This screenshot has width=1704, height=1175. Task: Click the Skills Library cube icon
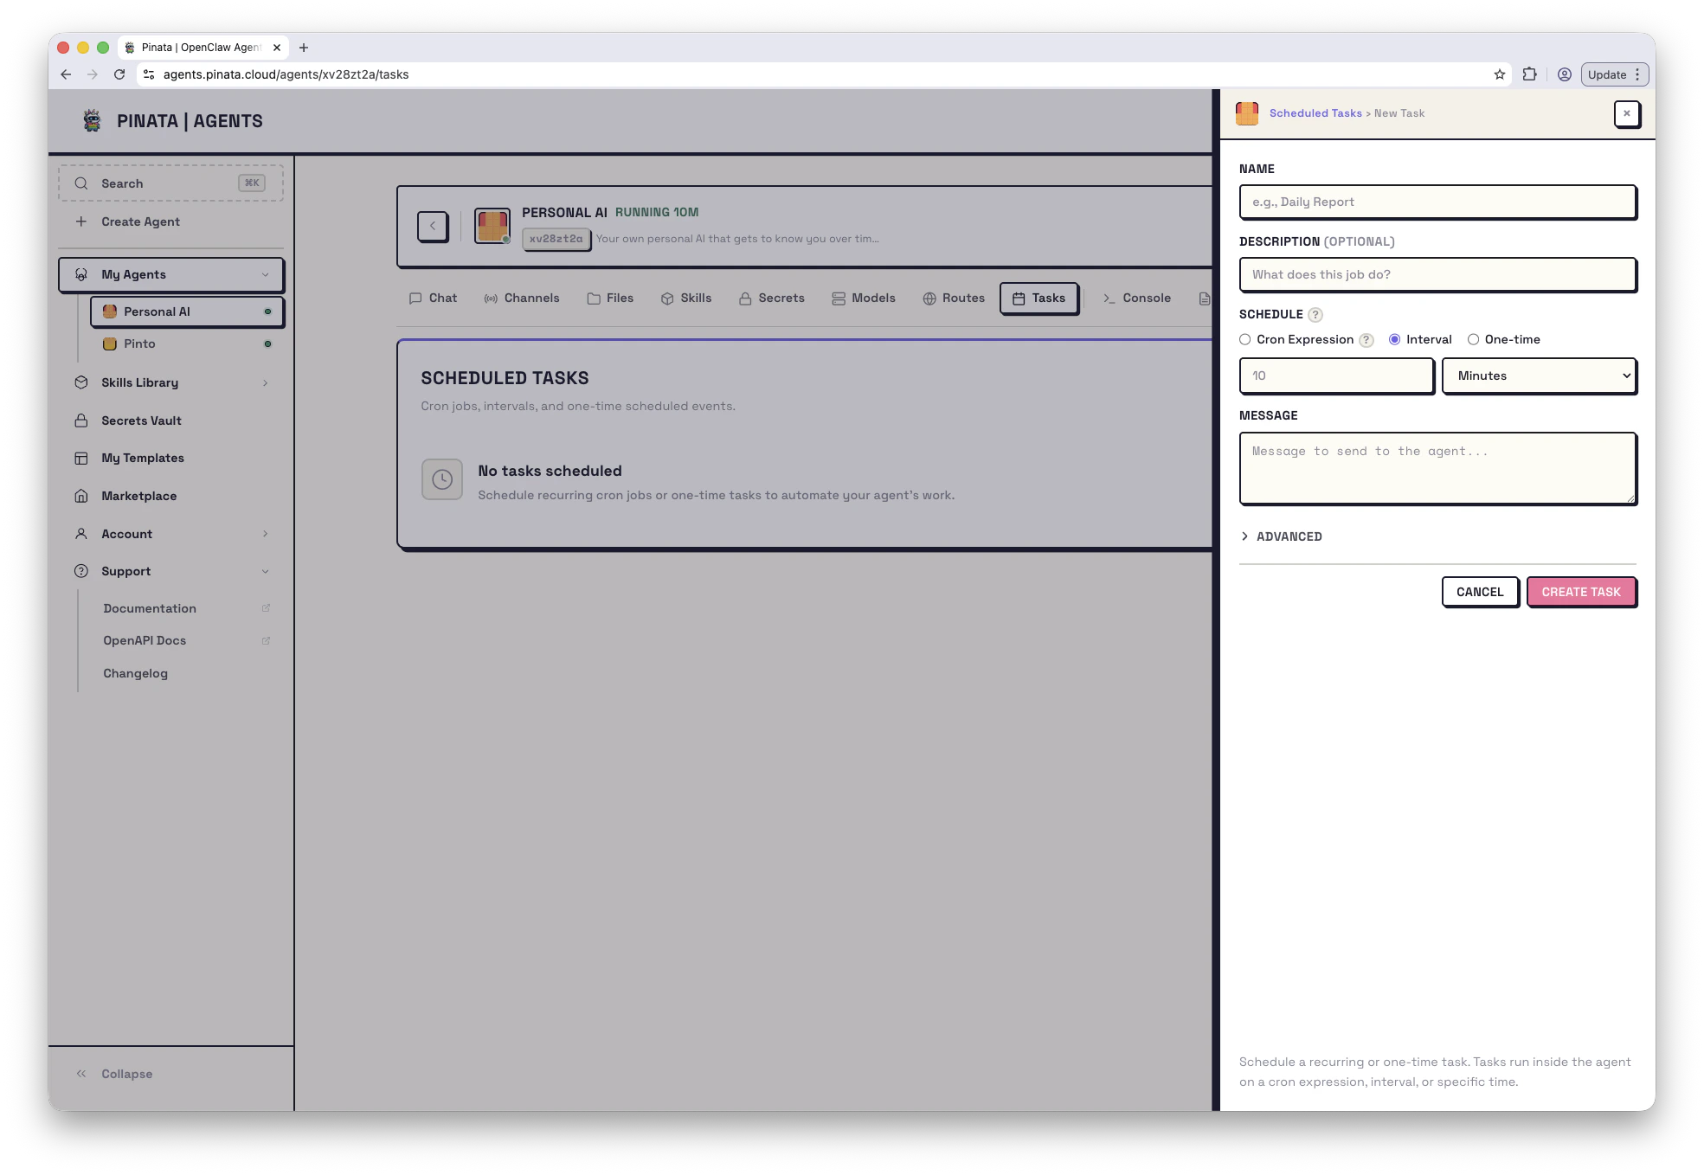(81, 382)
